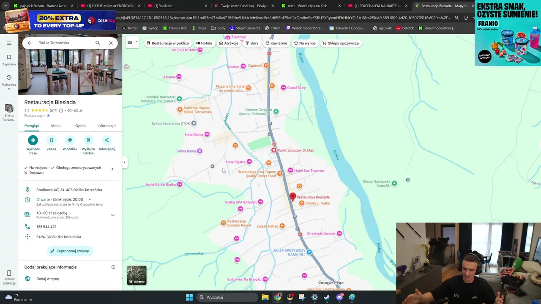Screen dimensions: 541x304
Task: Open the Biesiada restaurant interior photo
Action: [70, 72]
